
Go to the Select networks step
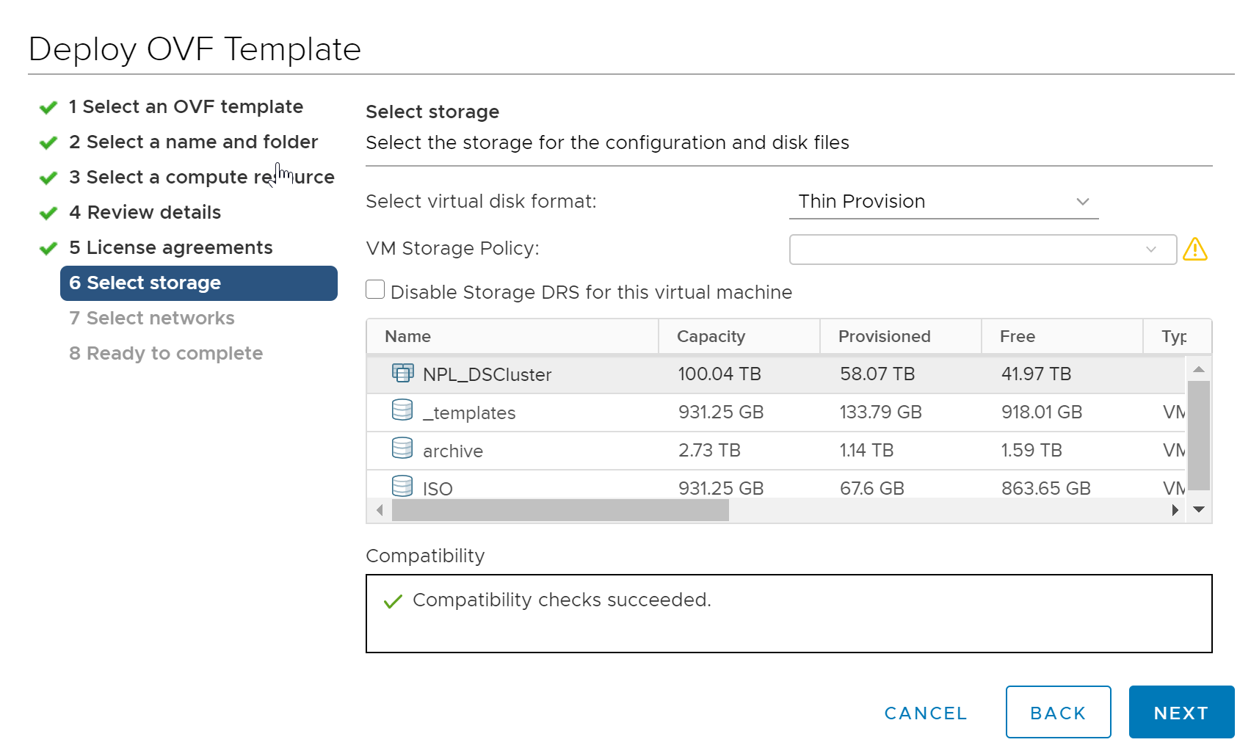click(x=151, y=318)
